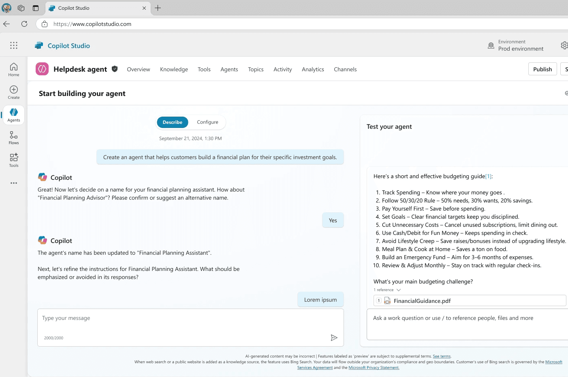568x377 pixels.
Task: Go back with the browser back arrow
Action: click(6, 24)
